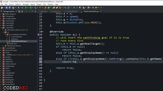Open the Search menu
163x91 pixels.
pos(33,4)
